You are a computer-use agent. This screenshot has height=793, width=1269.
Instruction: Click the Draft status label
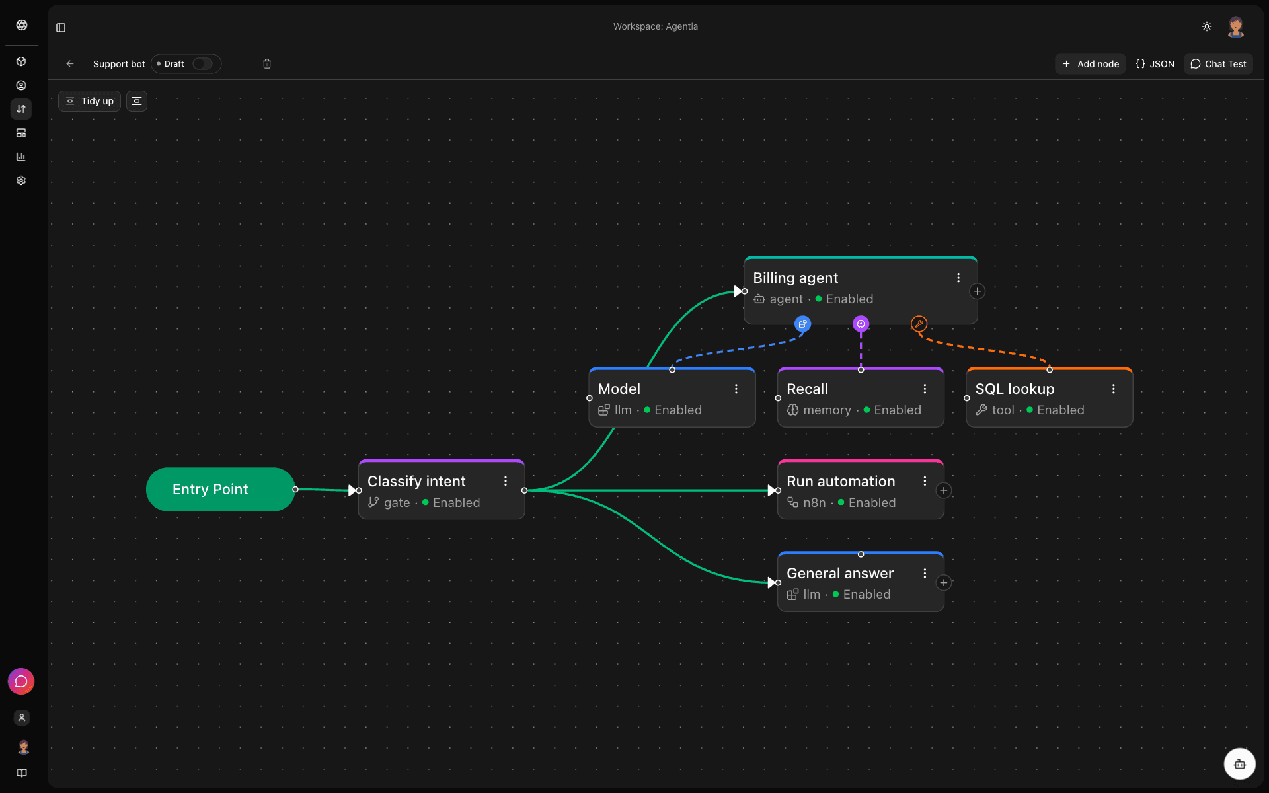tap(174, 64)
